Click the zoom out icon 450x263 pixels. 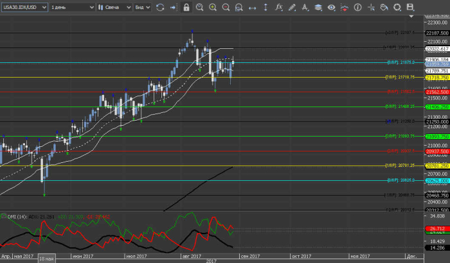(x=226, y=8)
